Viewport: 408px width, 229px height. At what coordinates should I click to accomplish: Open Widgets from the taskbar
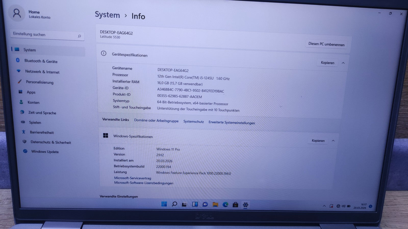195,204
